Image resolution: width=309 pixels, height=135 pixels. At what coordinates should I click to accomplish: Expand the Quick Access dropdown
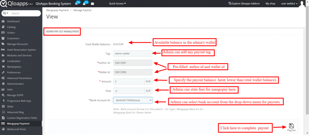click(x=117, y=4)
